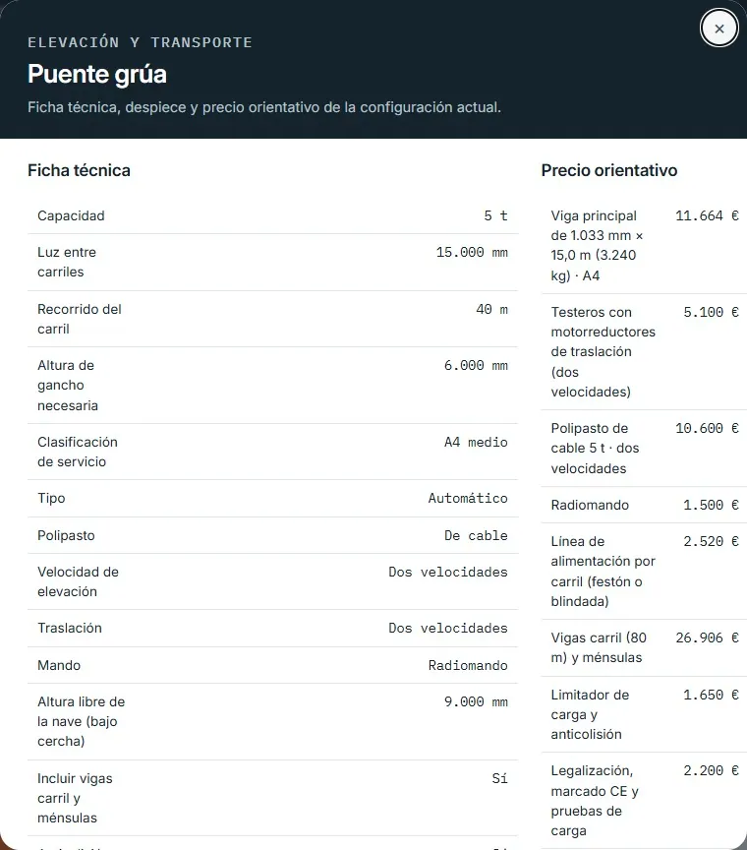This screenshot has width=747, height=850.
Task: Select the value 'A4 medio'
Action: pyautogui.click(x=476, y=442)
